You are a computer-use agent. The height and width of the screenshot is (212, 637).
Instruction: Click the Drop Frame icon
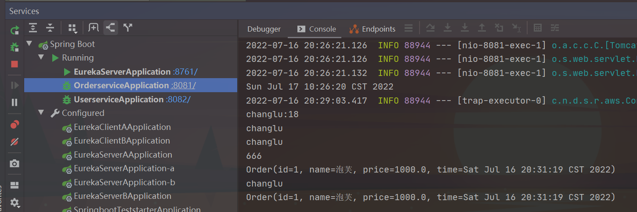point(499,28)
